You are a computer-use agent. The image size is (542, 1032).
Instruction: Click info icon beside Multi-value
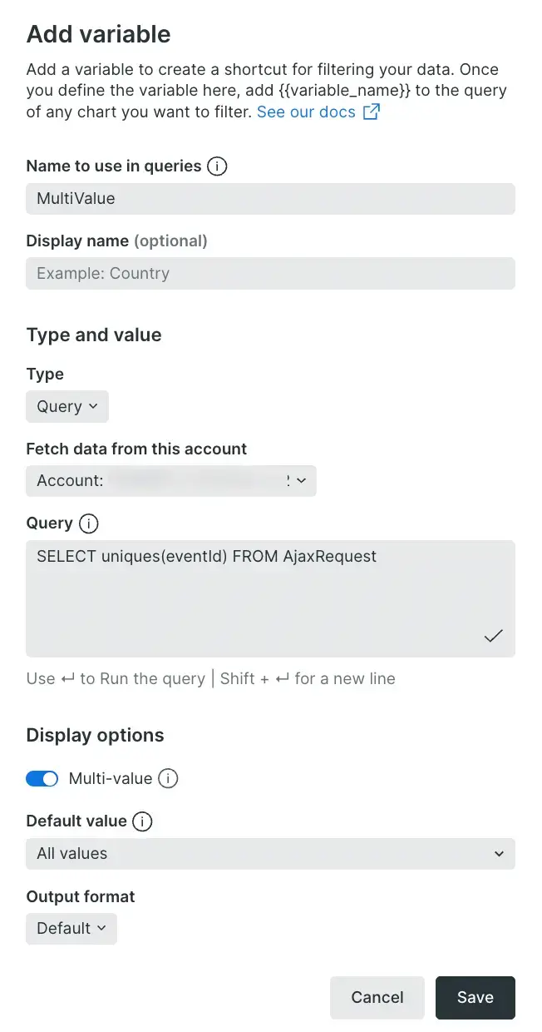click(x=168, y=779)
